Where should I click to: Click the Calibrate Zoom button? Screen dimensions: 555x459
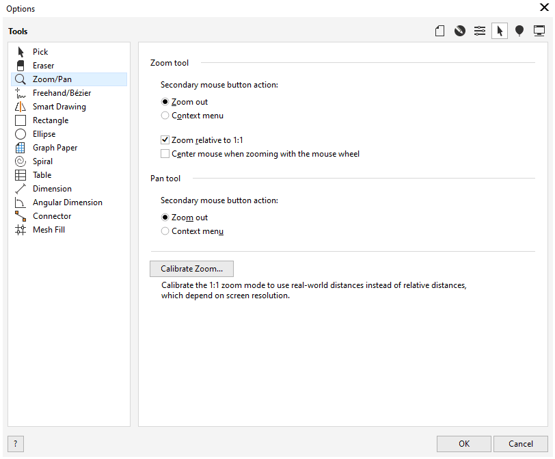pyautogui.click(x=191, y=269)
